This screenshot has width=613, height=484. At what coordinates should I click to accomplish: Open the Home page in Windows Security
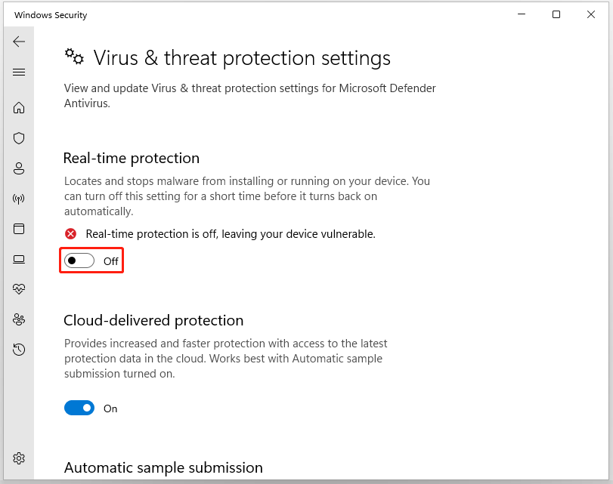pyautogui.click(x=19, y=107)
